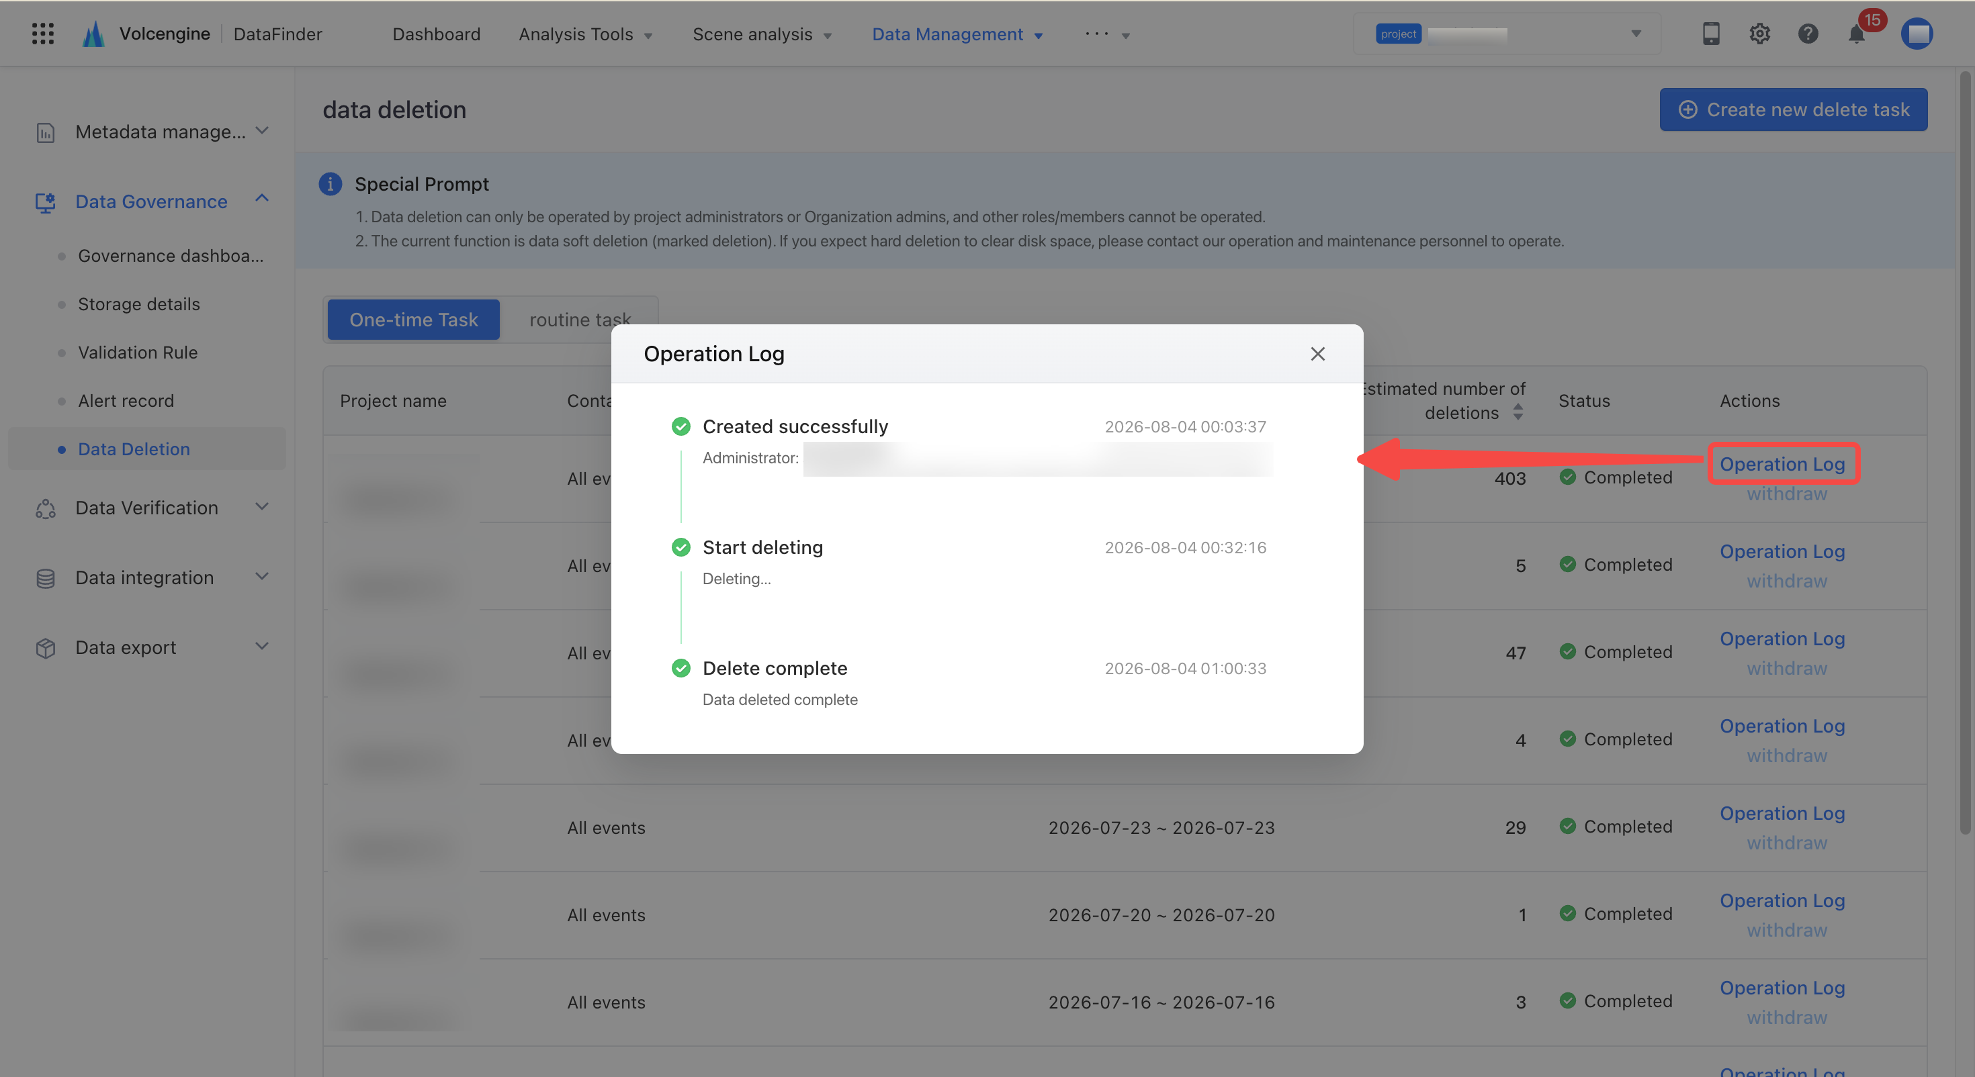1975x1077 pixels.
Task: Collapse the Data Governance section
Action: [x=262, y=199]
